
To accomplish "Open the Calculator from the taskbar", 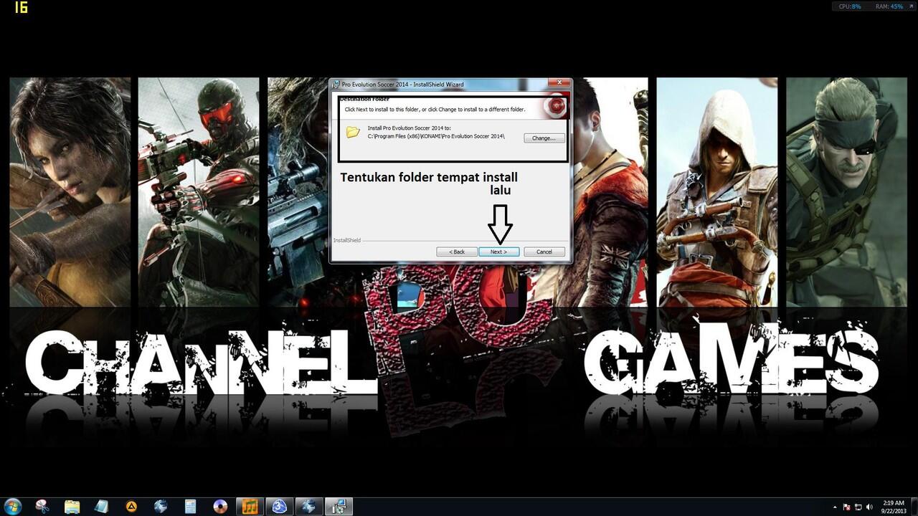I will [x=190, y=506].
